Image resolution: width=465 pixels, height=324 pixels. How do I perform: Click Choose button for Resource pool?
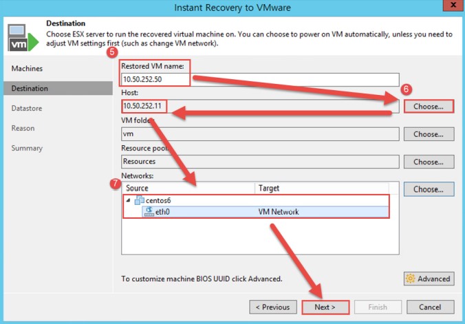click(x=429, y=162)
